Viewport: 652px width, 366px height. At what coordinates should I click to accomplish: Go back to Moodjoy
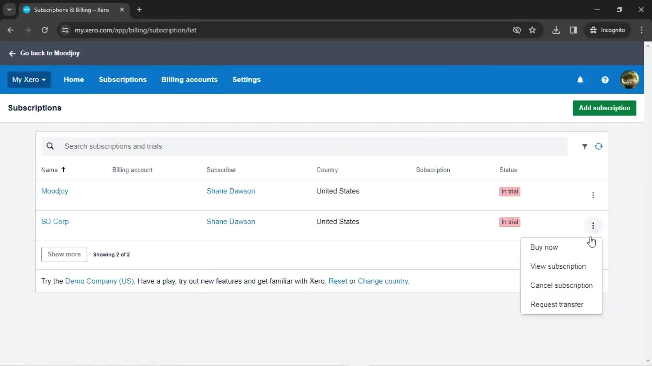pos(44,53)
